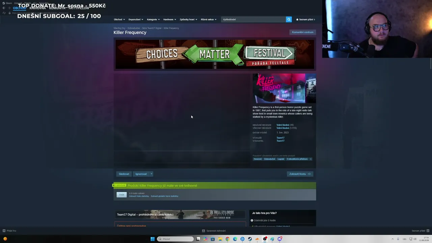
Task: Click the Přidat hru plus icon
Action: (4, 231)
